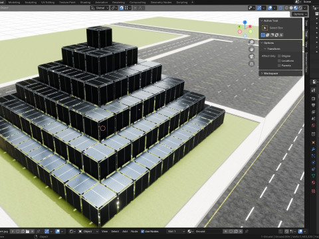Open snapping options grid dropdown

tap(127, 8)
